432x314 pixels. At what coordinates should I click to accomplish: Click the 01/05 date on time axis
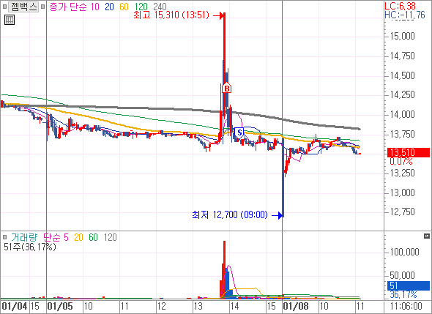(x=60, y=306)
